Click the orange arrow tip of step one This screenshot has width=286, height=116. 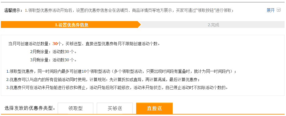(139, 25)
